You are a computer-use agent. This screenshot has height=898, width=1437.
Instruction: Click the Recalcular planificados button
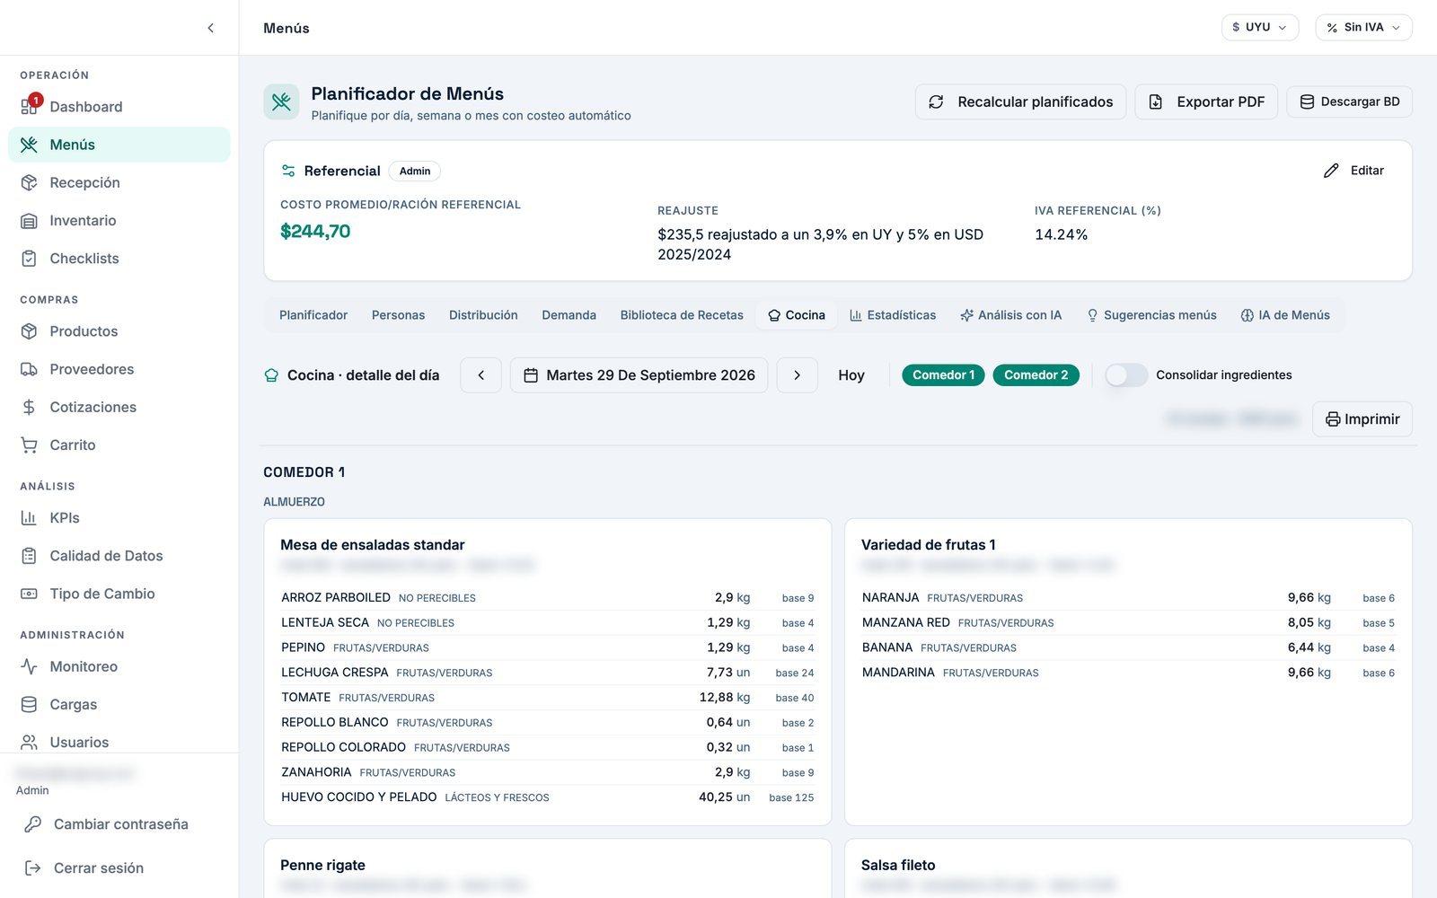[1021, 102]
